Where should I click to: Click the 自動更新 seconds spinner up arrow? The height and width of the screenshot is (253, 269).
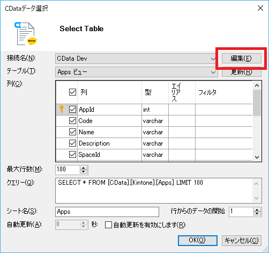(84, 222)
